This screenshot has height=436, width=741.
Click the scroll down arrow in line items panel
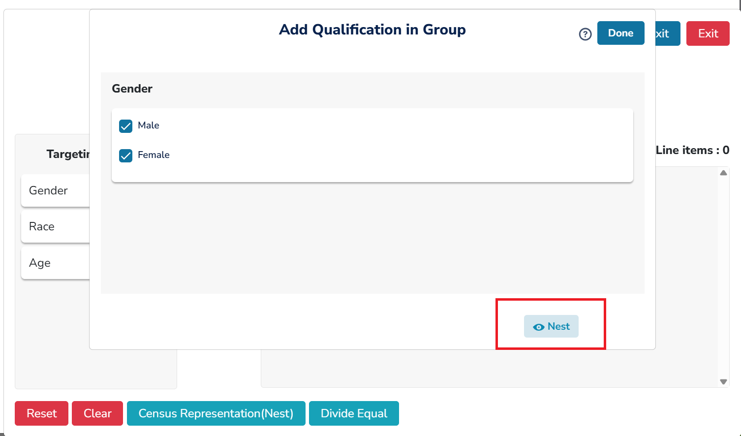[x=723, y=381]
